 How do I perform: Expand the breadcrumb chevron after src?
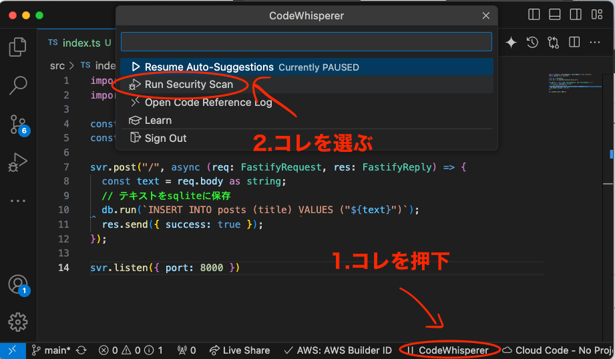point(71,66)
